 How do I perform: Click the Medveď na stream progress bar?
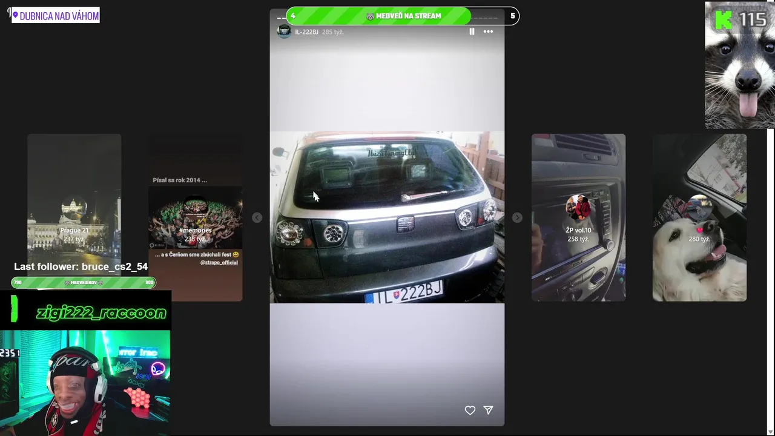pyautogui.click(x=403, y=16)
